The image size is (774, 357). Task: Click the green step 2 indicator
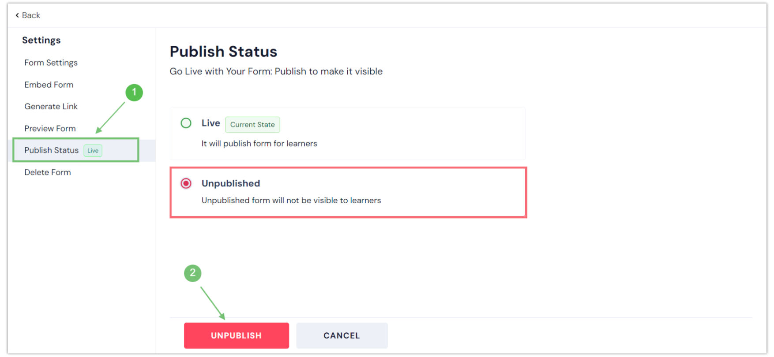tap(192, 273)
